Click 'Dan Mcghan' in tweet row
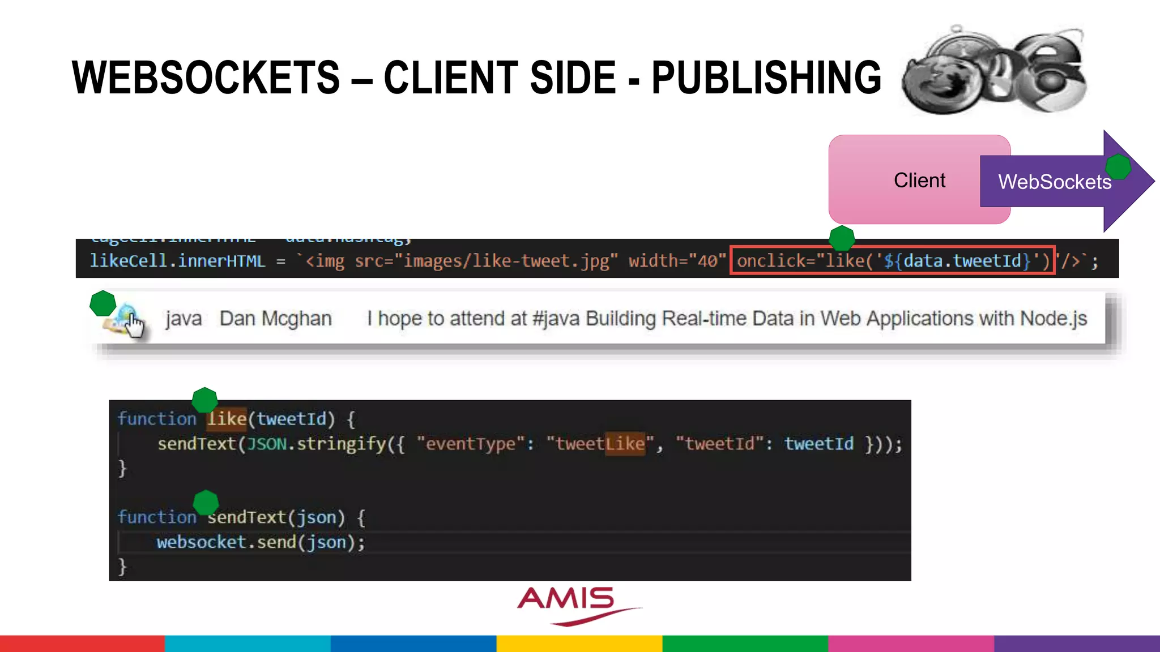The width and height of the screenshot is (1160, 652). pos(275,319)
